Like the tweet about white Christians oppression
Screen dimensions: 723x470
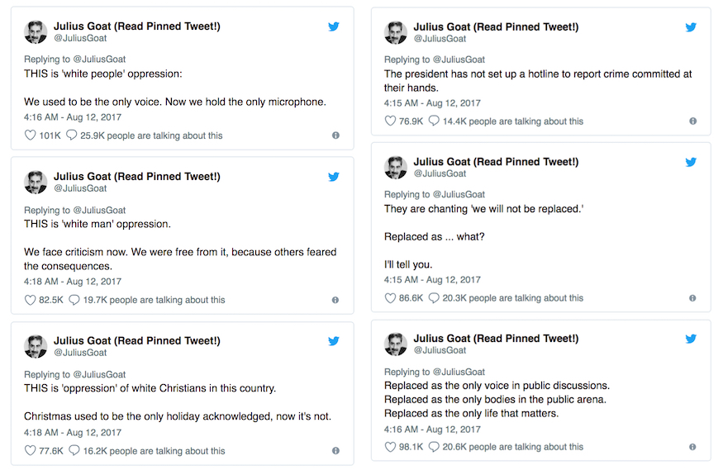click(x=30, y=451)
